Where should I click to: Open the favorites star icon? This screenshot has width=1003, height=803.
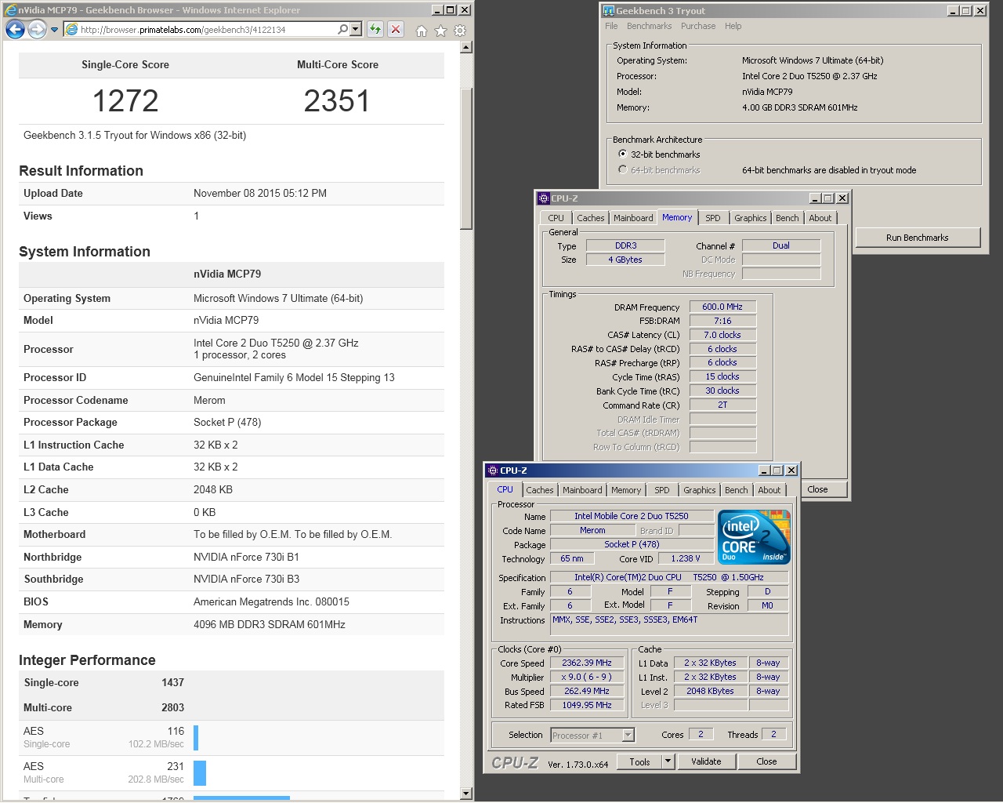[440, 31]
